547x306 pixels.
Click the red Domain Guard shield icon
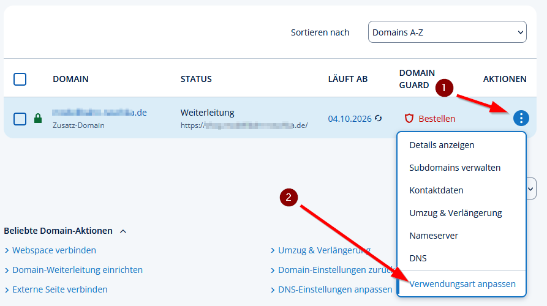(409, 119)
